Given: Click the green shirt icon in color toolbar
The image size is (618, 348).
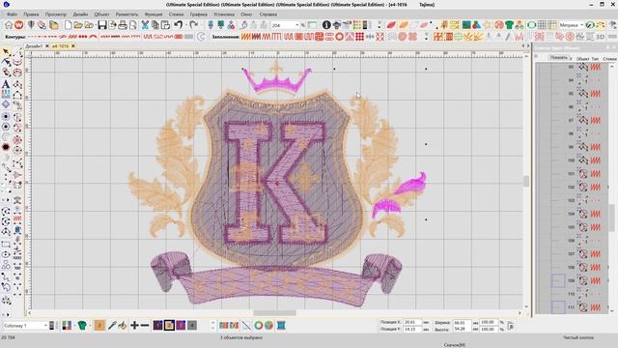Looking at the screenshot, I should coord(82,326).
